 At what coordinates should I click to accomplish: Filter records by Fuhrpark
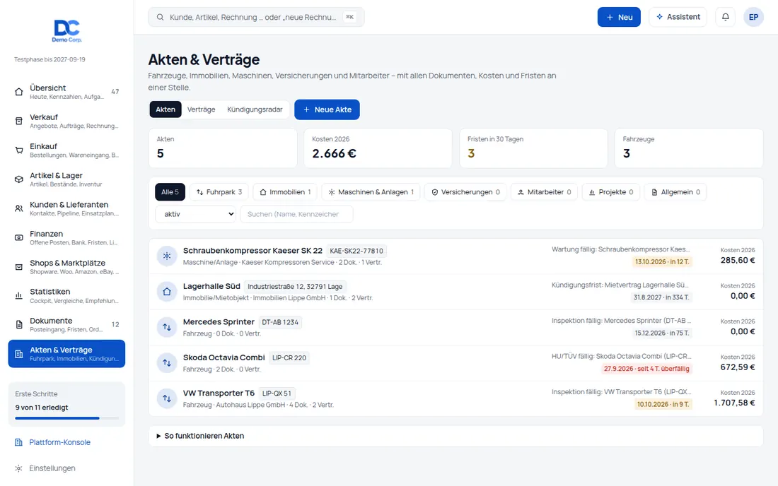tap(219, 192)
